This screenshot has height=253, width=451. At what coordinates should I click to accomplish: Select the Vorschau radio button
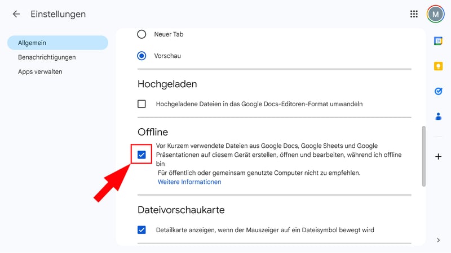[x=142, y=56]
